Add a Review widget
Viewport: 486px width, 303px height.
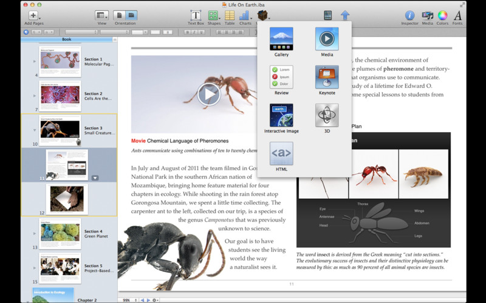[281, 77]
